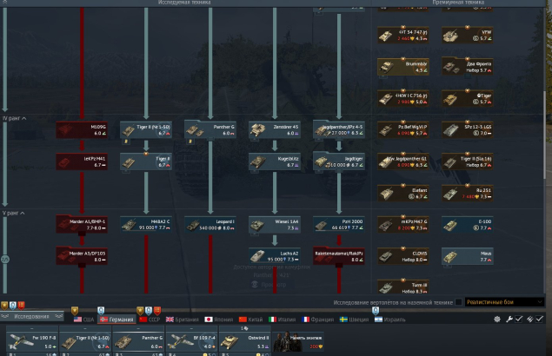Switch to the США nation tab

tap(83, 320)
